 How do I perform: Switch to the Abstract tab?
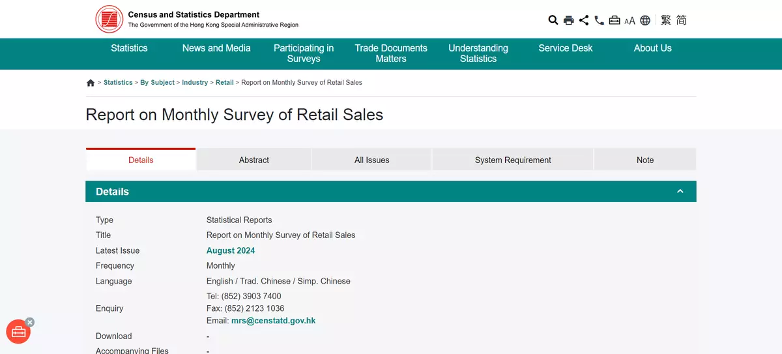pyautogui.click(x=254, y=160)
